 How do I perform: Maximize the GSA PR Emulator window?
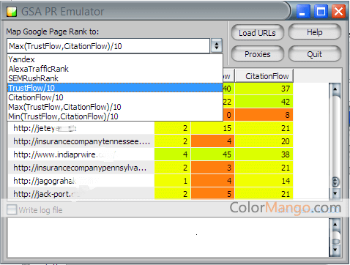pyautogui.click(x=321, y=12)
